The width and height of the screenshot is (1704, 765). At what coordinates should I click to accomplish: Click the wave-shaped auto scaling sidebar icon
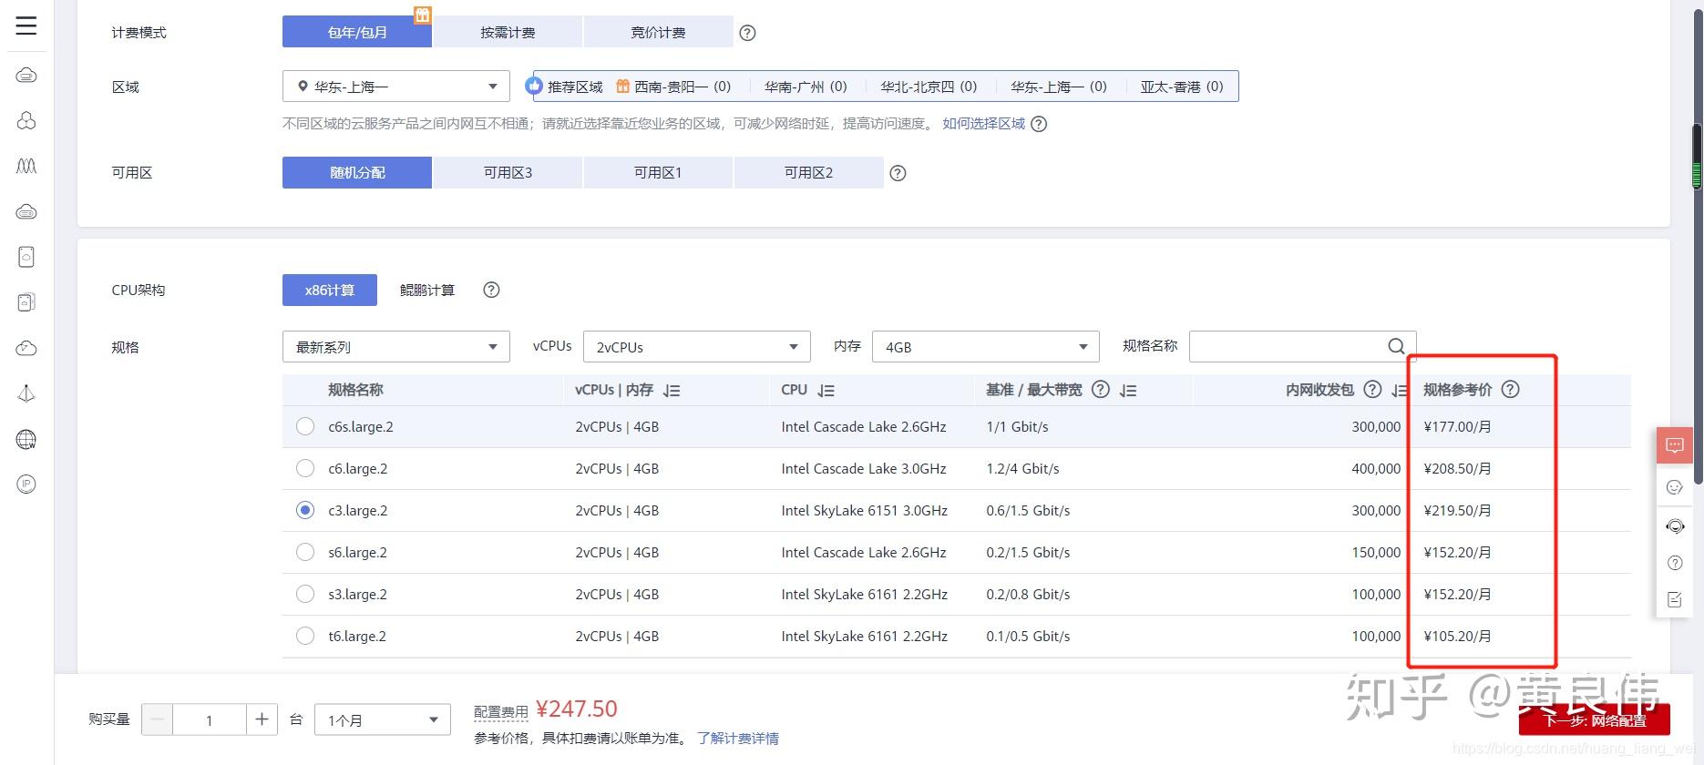click(26, 166)
